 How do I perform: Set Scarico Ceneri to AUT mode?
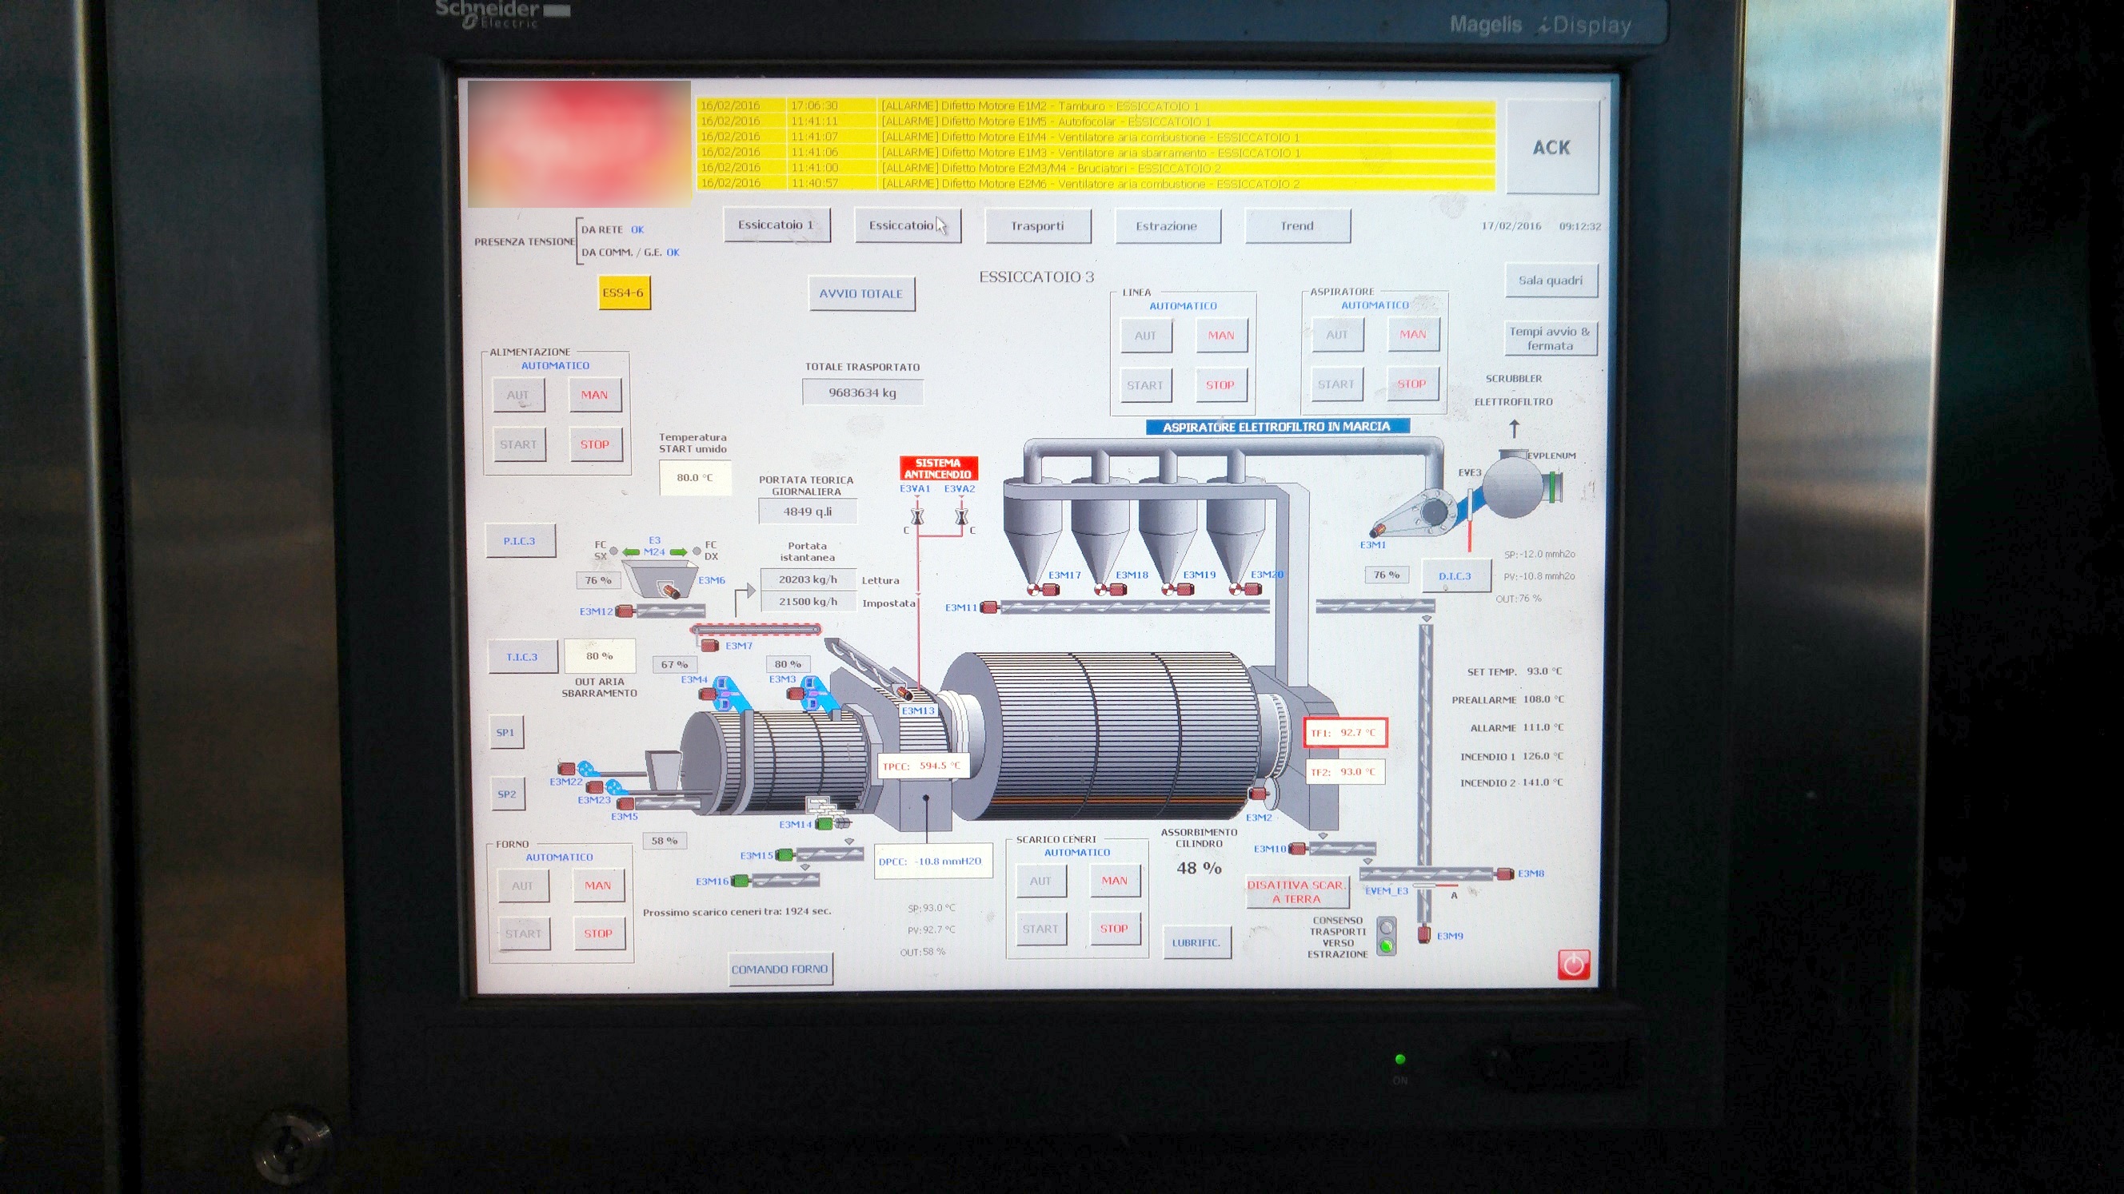(1040, 881)
